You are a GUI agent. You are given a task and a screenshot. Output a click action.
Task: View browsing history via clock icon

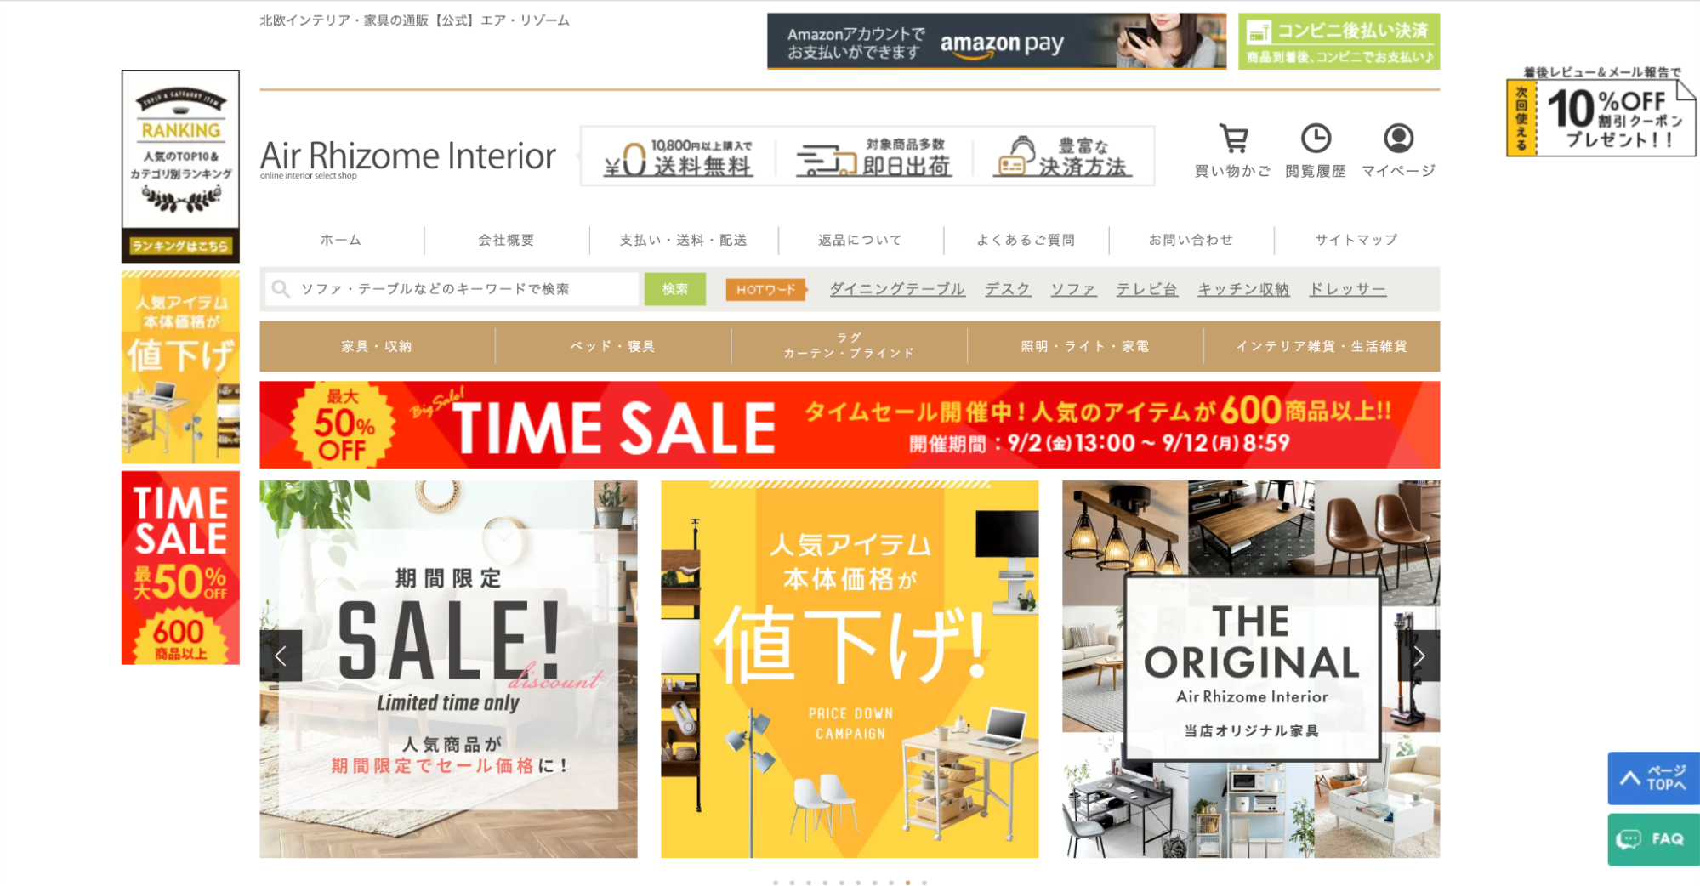click(1316, 139)
